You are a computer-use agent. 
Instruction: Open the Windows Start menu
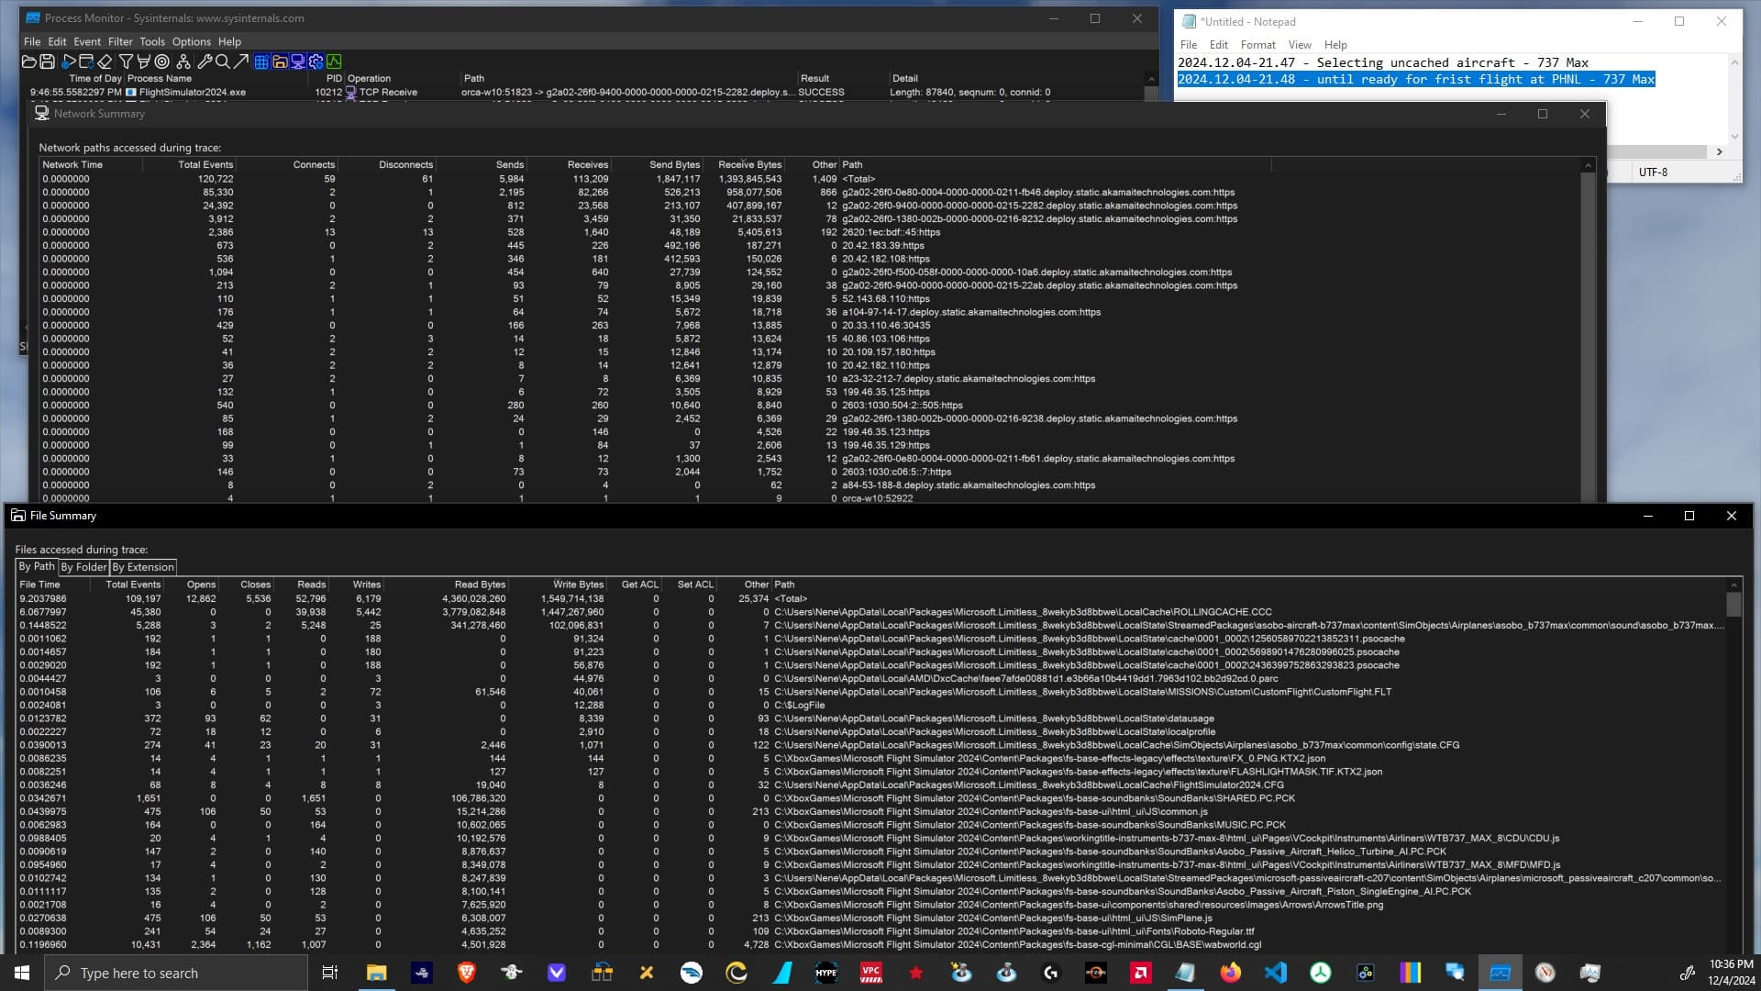point(22,973)
